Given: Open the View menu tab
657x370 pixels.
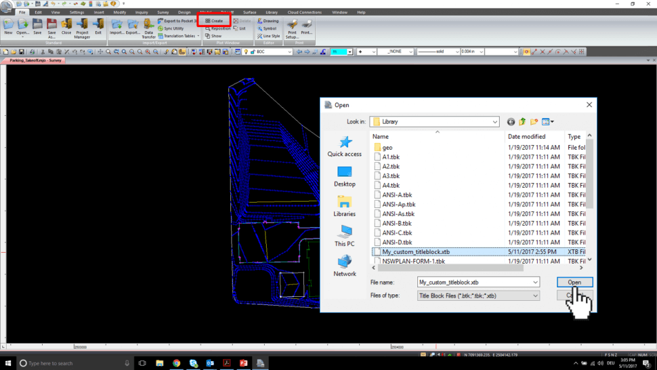Looking at the screenshot, I should [x=56, y=13].
